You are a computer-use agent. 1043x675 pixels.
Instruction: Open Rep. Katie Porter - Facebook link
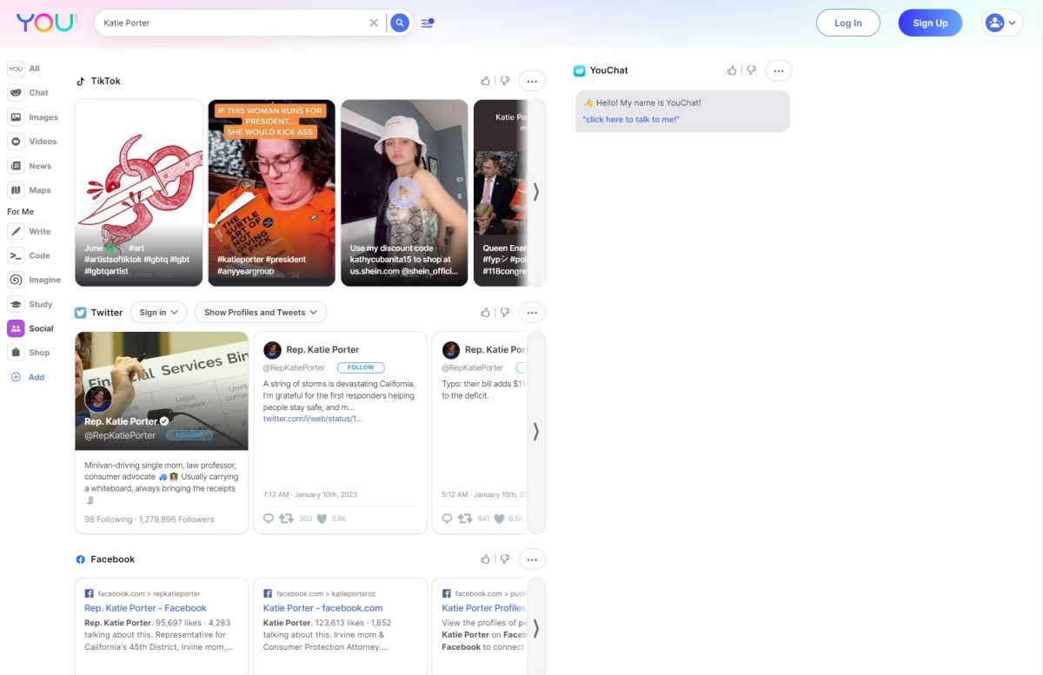146,608
